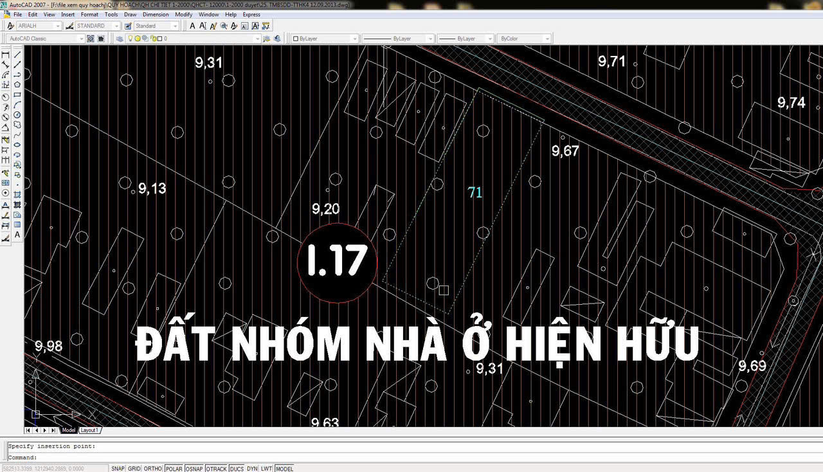Toggle SNAP mode in status bar

118,469
